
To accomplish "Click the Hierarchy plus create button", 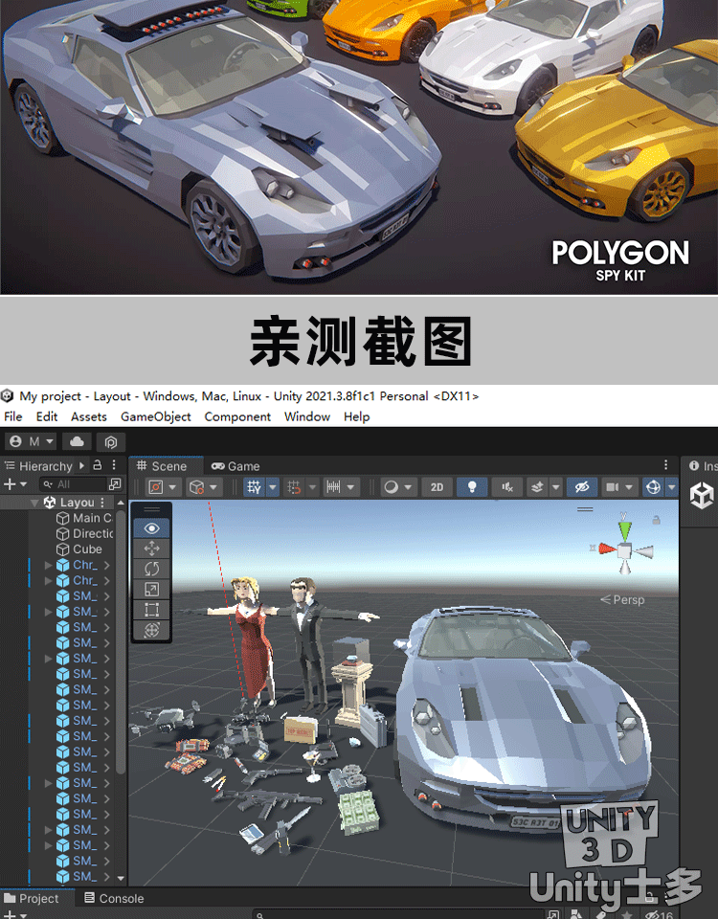I will (x=9, y=484).
